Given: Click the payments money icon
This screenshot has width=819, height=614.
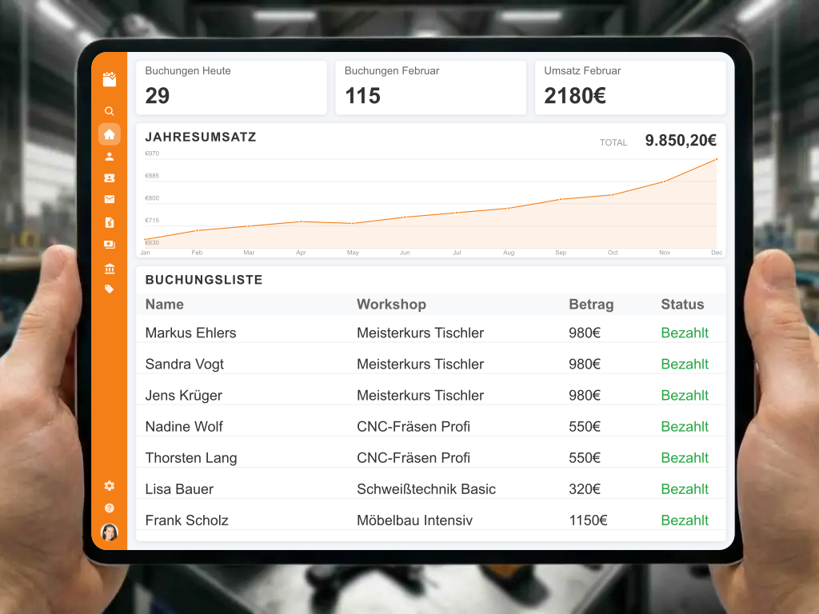Looking at the screenshot, I should (109, 245).
